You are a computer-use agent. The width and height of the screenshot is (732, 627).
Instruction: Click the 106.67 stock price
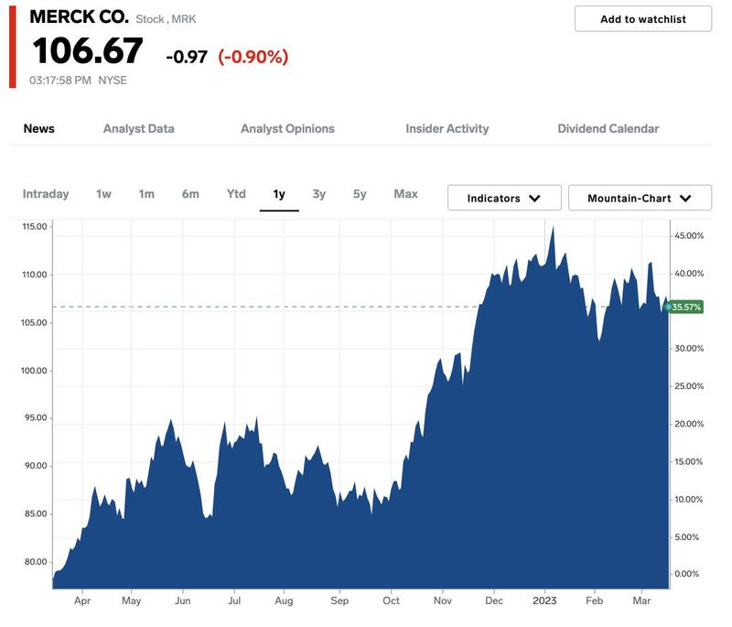coord(87,51)
